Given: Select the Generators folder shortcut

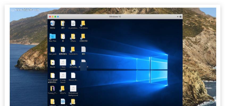Looking at the screenshot, I should [73, 51].
